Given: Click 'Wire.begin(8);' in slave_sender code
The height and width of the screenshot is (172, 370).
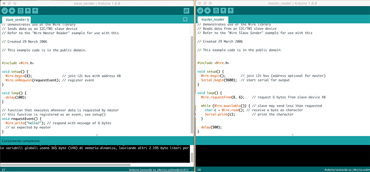Looking at the screenshot, I should click(x=18, y=76).
